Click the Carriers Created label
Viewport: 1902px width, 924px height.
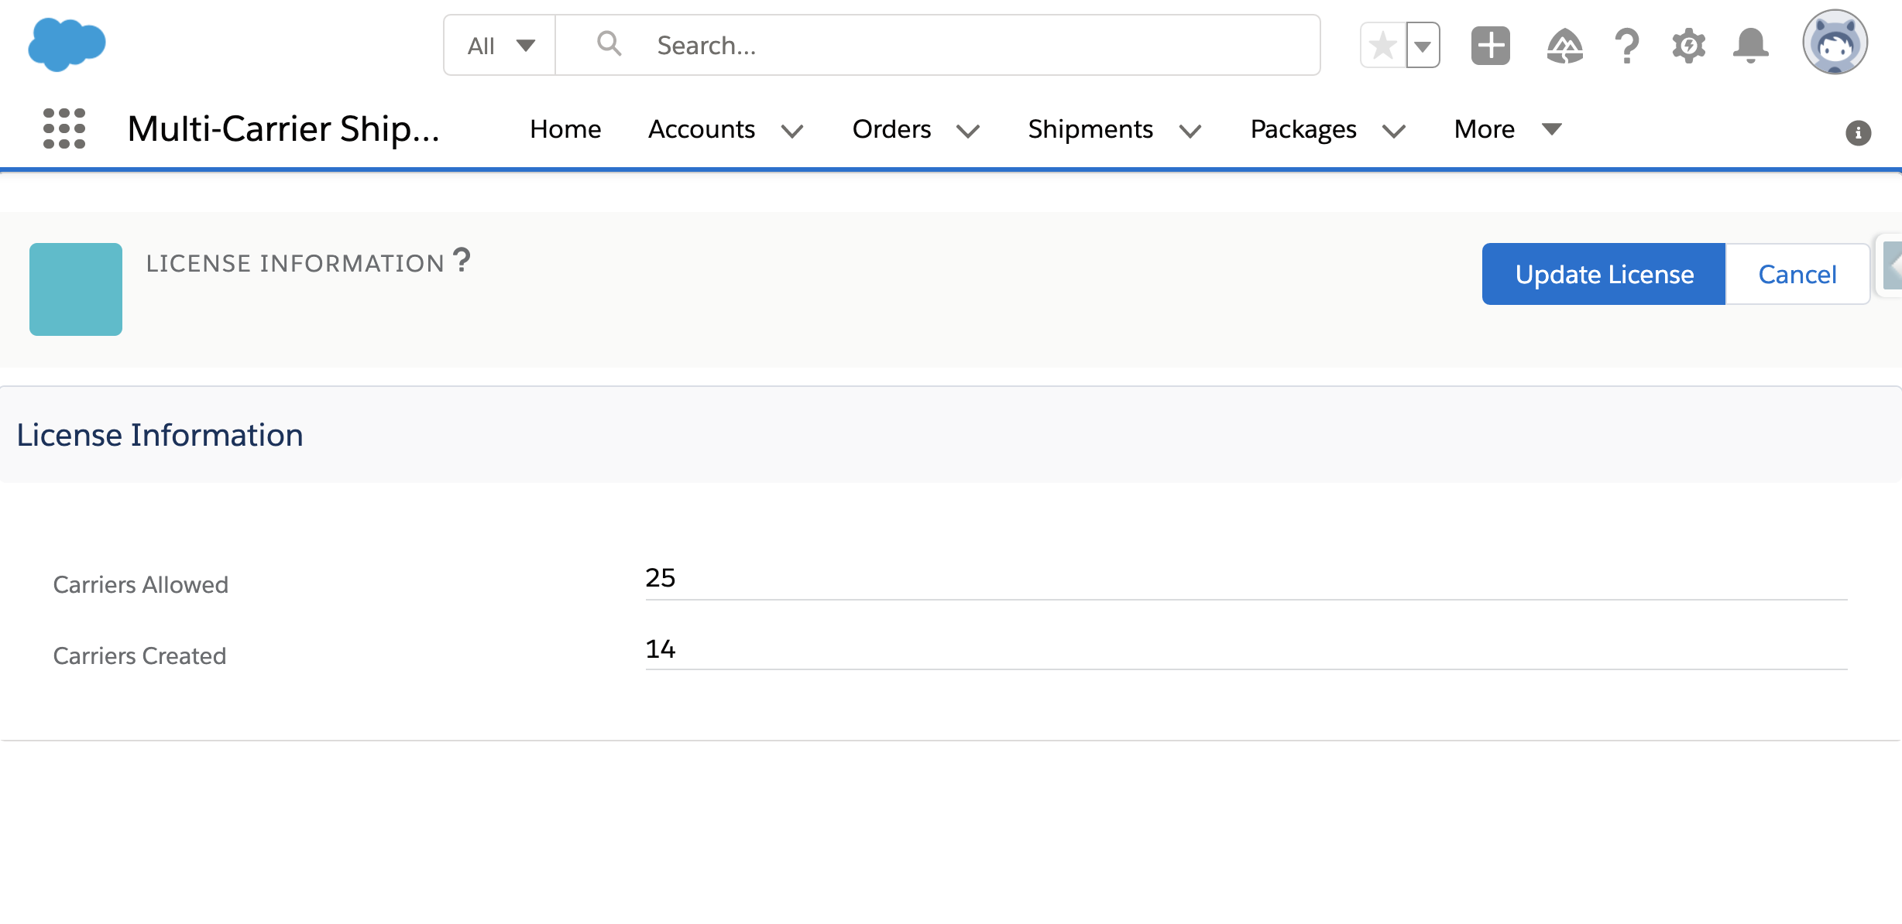(x=139, y=655)
